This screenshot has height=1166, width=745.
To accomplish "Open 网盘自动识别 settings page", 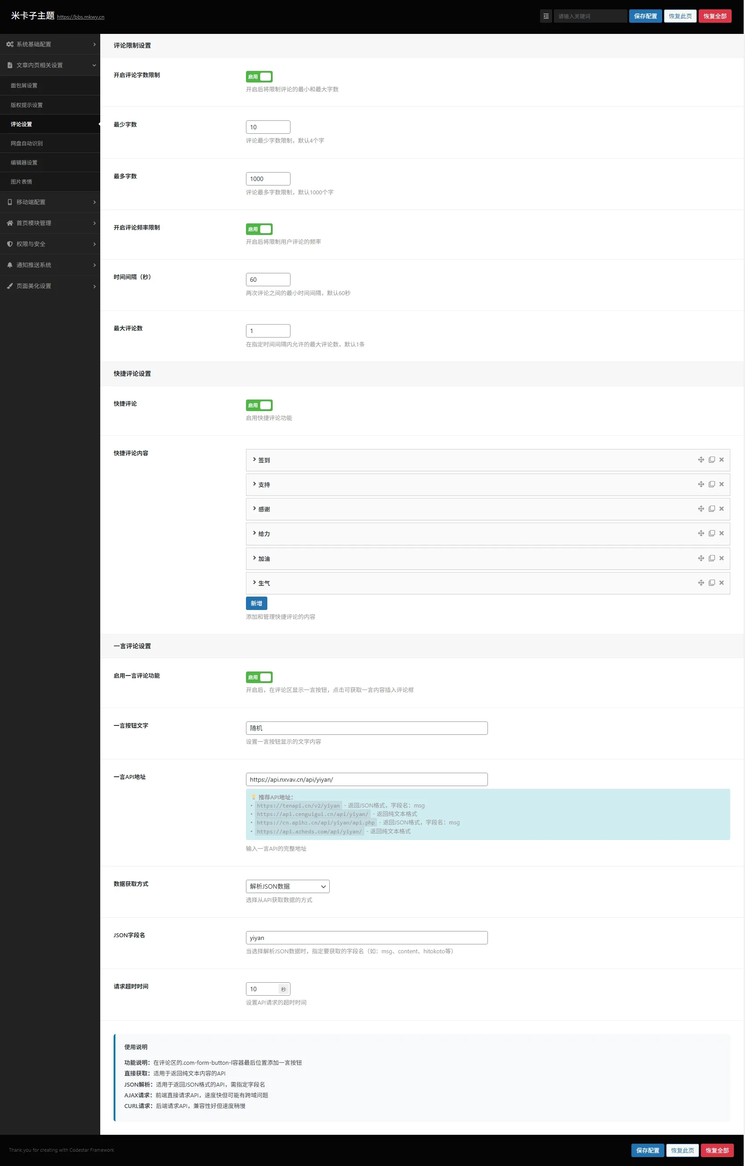I will tap(27, 143).
